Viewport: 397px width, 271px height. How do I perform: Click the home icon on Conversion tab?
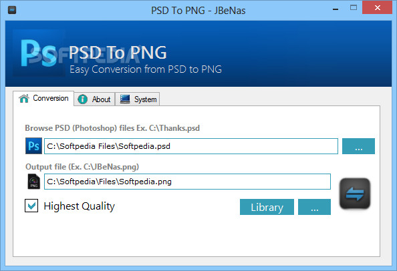point(24,98)
